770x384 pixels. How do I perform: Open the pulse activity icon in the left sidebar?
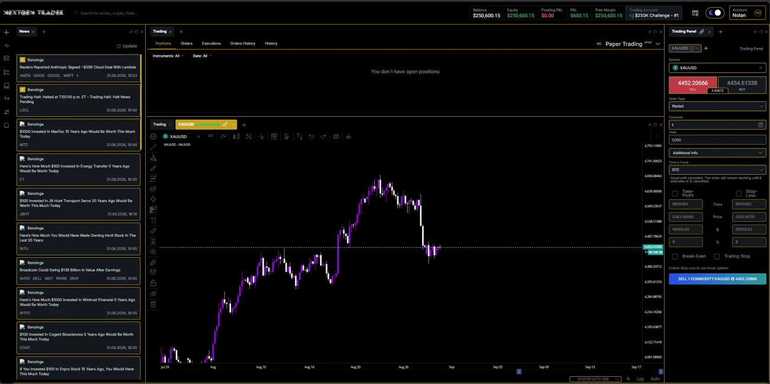(x=7, y=46)
